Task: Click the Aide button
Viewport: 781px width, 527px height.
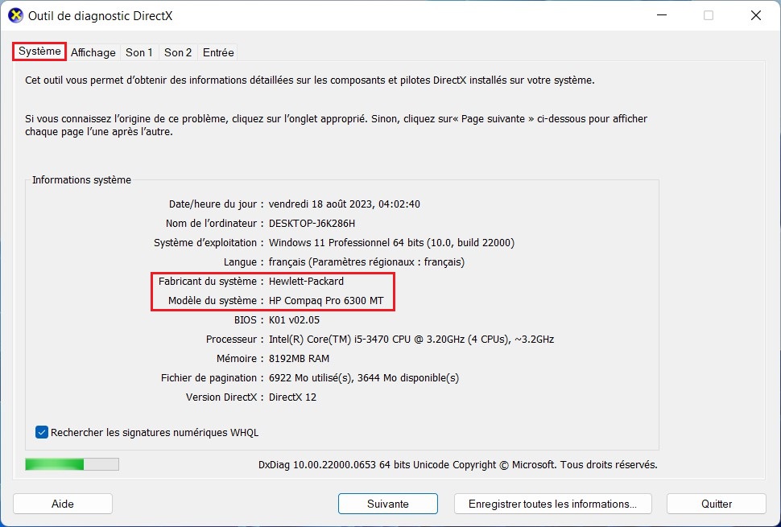Action: click(x=63, y=504)
